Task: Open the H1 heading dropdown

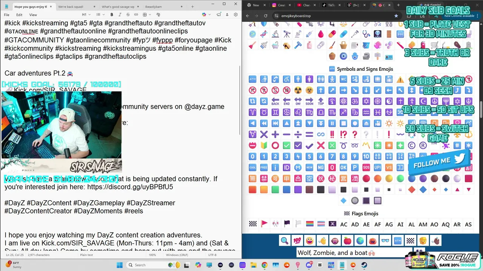Action: click(x=86, y=15)
